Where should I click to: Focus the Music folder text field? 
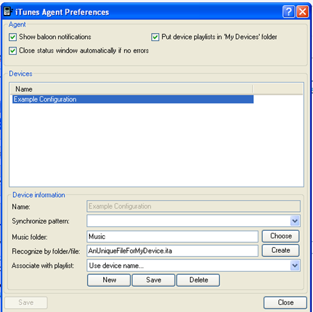click(173, 237)
